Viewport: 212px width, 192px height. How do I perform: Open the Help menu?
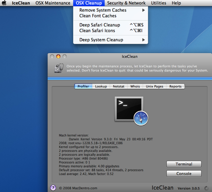[176, 3]
